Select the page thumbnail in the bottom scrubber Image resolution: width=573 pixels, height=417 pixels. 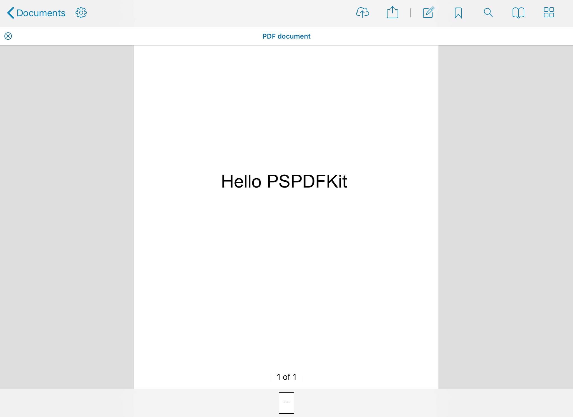[286, 403]
